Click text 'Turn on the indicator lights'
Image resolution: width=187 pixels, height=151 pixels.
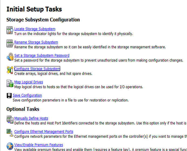(35, 34)
